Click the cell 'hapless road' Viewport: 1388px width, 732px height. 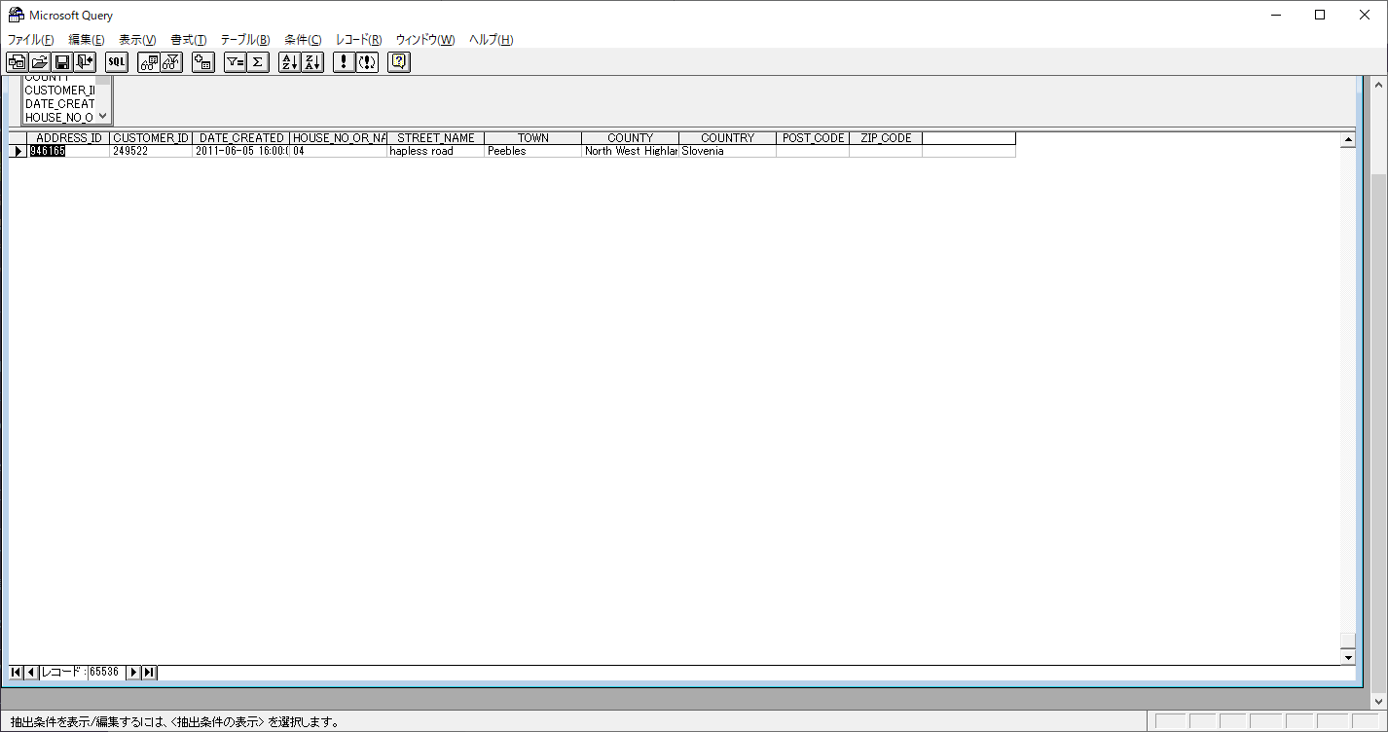436,151
